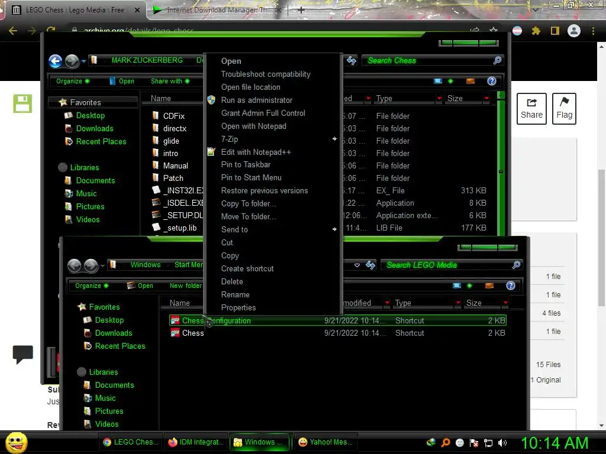The width and height of the screenshot is (606, 454).
Task: Click the browser page vertical scrollbar
Action: pos(601,238)
